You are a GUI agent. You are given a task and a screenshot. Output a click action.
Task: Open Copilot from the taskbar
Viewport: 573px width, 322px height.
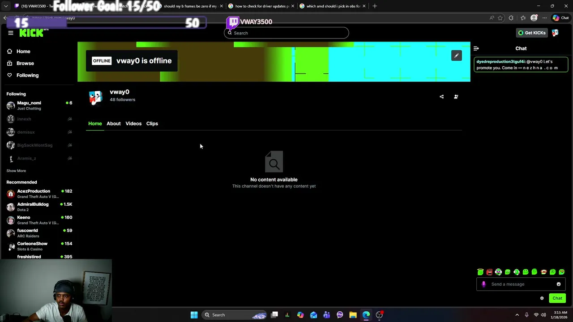click(300, 315)
